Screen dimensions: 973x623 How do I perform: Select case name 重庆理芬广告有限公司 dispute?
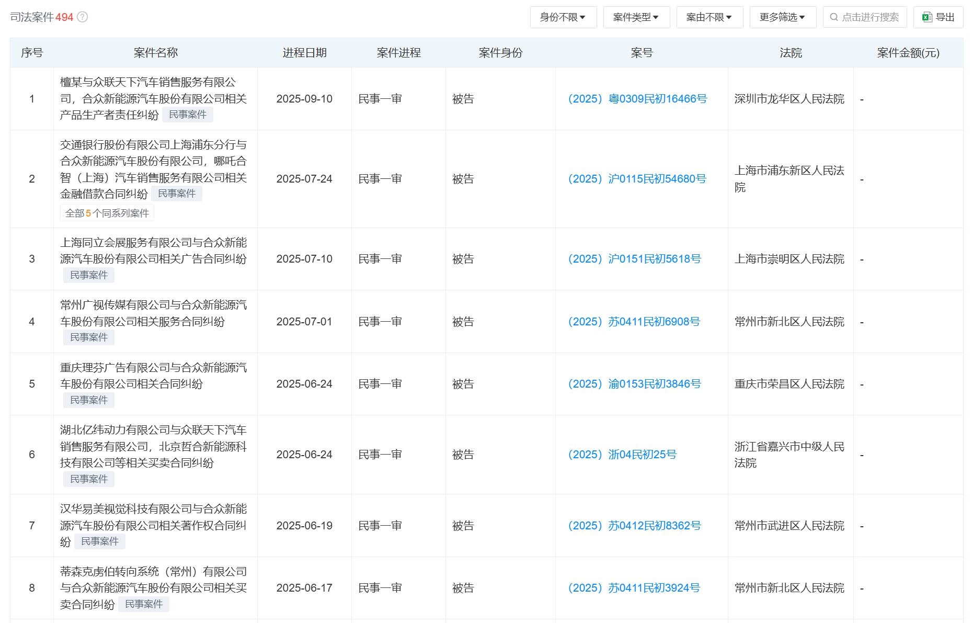coord(153,376)
